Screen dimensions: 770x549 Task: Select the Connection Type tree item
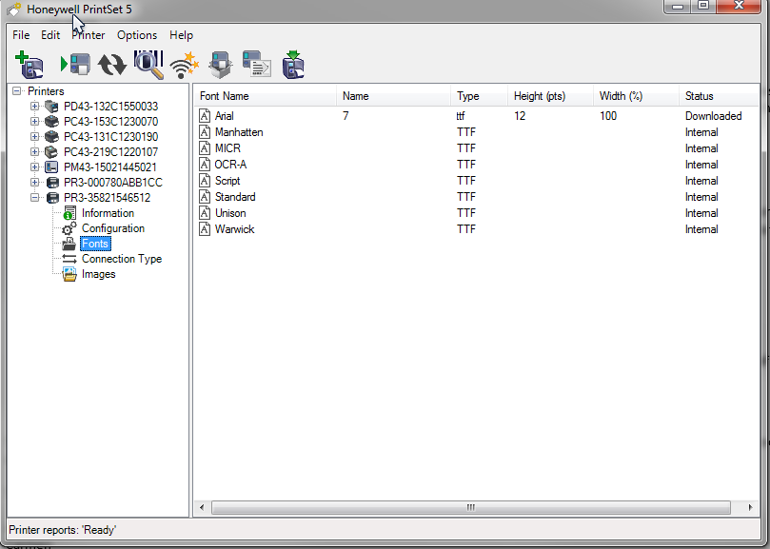[x=122, y=259]
